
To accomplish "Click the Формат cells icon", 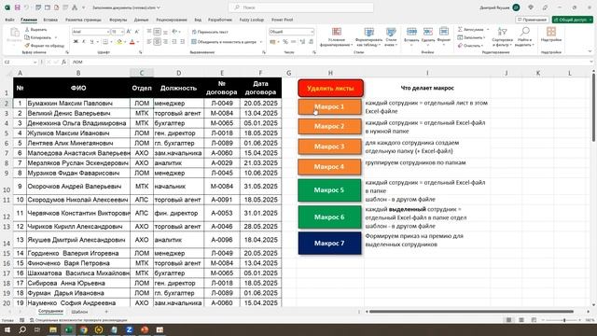I will 444,32.
